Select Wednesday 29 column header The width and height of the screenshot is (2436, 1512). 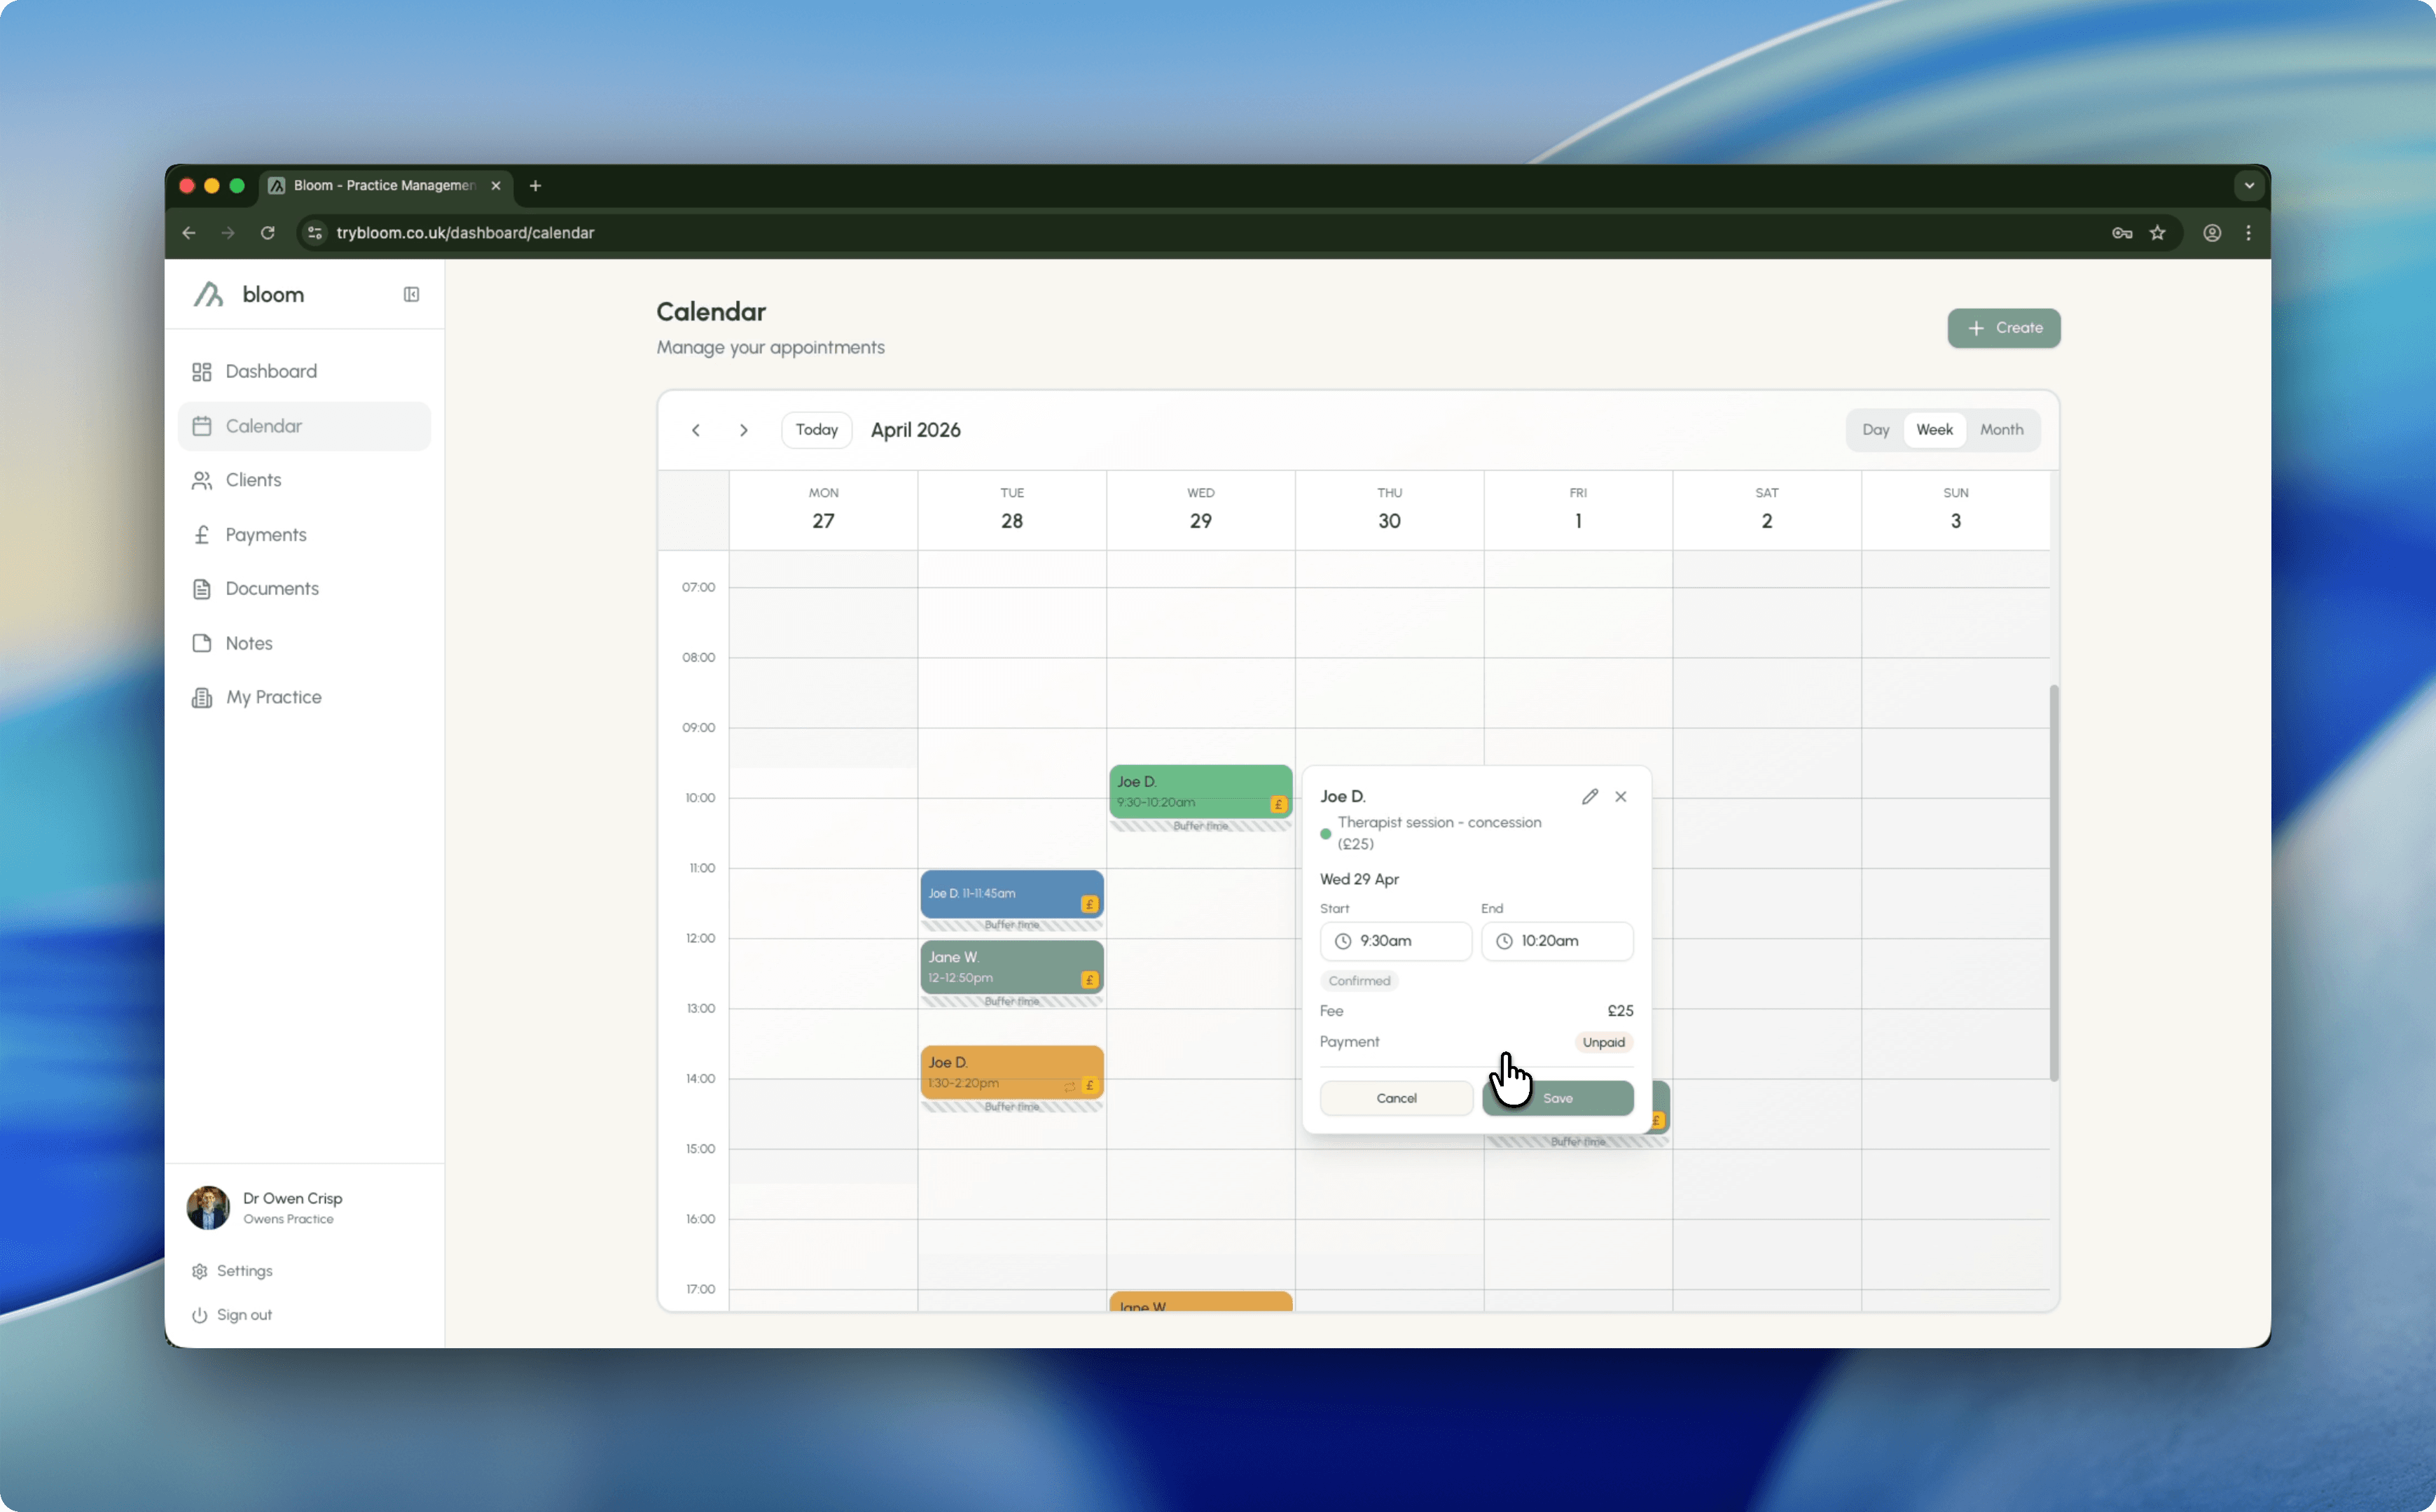pyautogui.click(x=1200, y=510)
